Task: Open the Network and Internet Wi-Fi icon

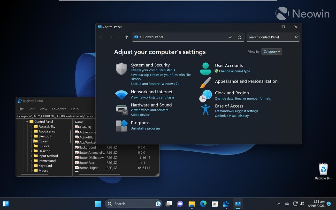Action: 121,95
